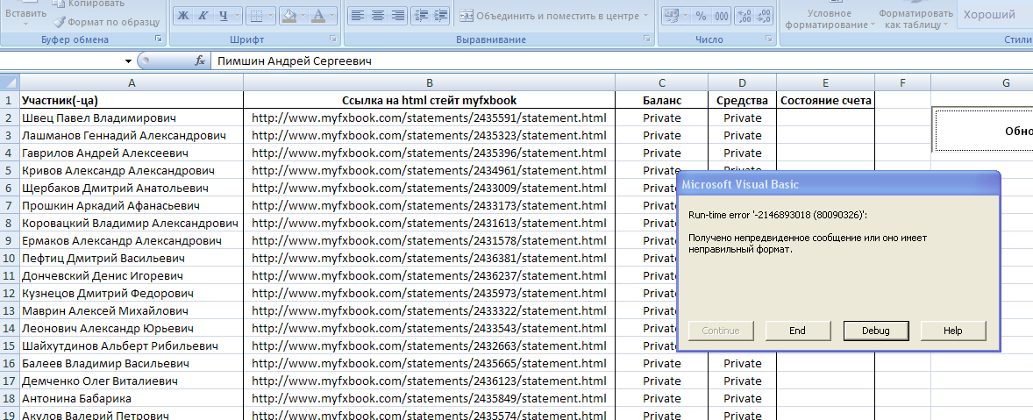Select column A header
This screenshot has height=420, width=1033.
pos(132,83)
